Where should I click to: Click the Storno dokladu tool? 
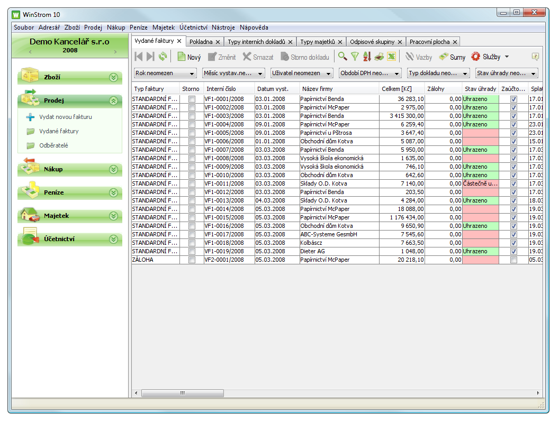pos(305,57)
